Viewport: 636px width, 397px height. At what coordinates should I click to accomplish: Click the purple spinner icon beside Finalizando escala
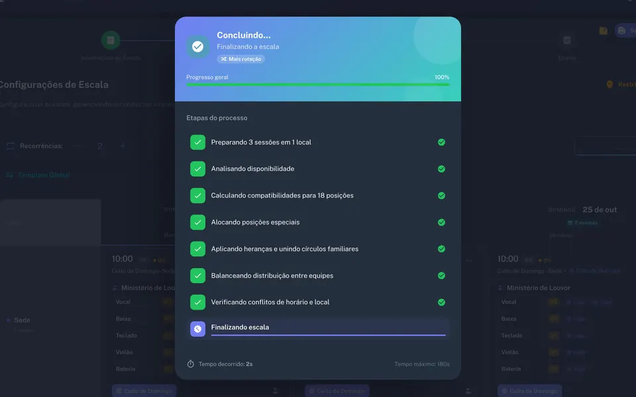[197, 329]
